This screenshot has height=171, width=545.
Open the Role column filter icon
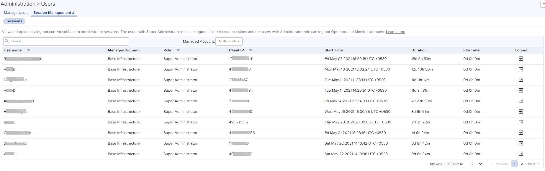178,50
